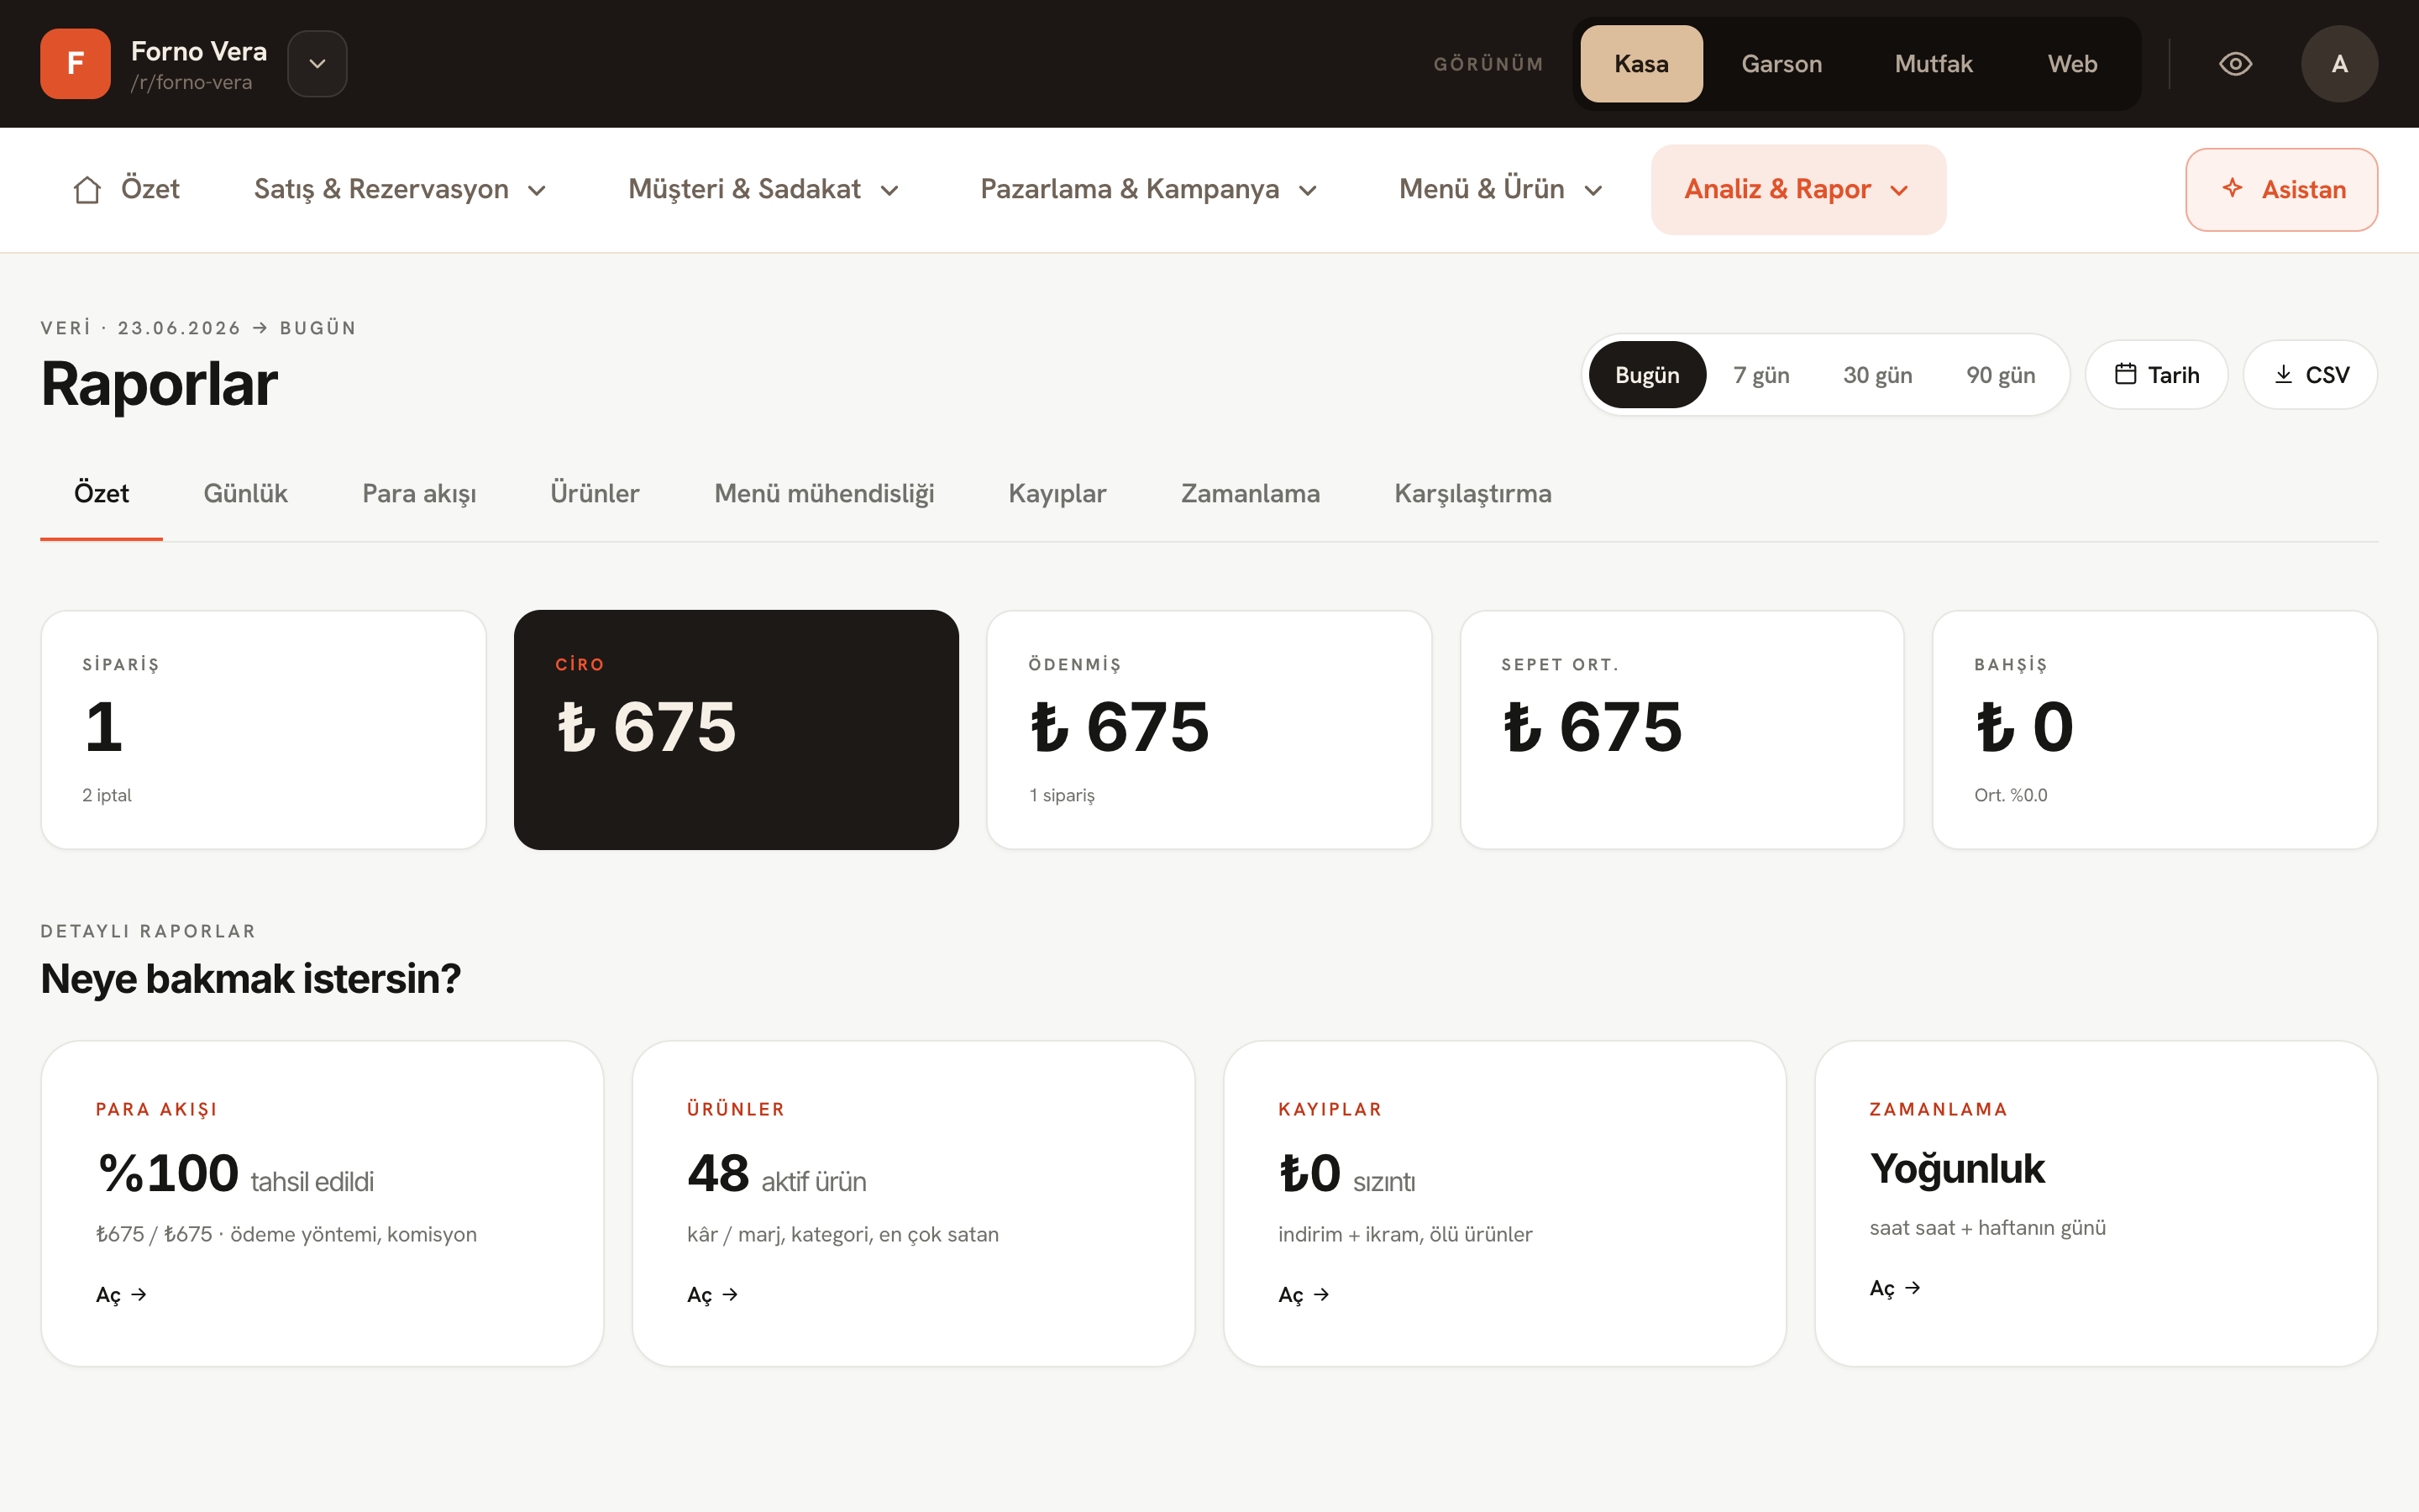Open the Para Akışı report via Aç
Image resolution: width=2419 pixels, height=1512 pixels.
coord(121,1295)
